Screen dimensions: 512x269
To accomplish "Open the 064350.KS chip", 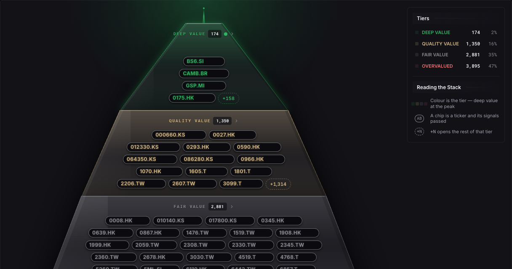I will (x=150, y=159).
